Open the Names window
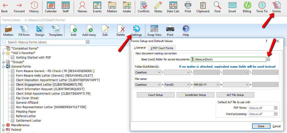The height and width of the screenshot is (133, 287). [82, 7]
